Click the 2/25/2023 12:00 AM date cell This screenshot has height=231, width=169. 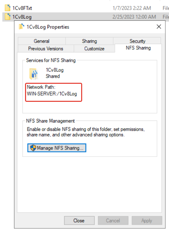(134, 17)
